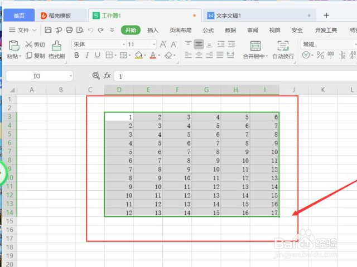Increase font size with large A
The height and width of the screenshot is (267, 357).
(x=163, y=44)
